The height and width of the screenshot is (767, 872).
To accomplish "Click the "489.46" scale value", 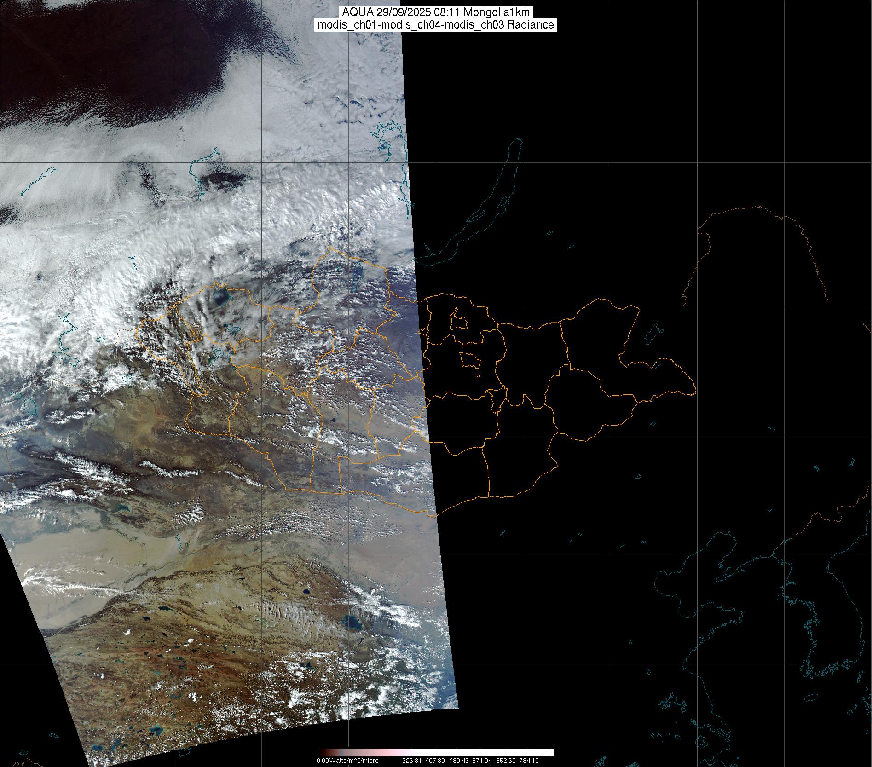I will 459,761.
